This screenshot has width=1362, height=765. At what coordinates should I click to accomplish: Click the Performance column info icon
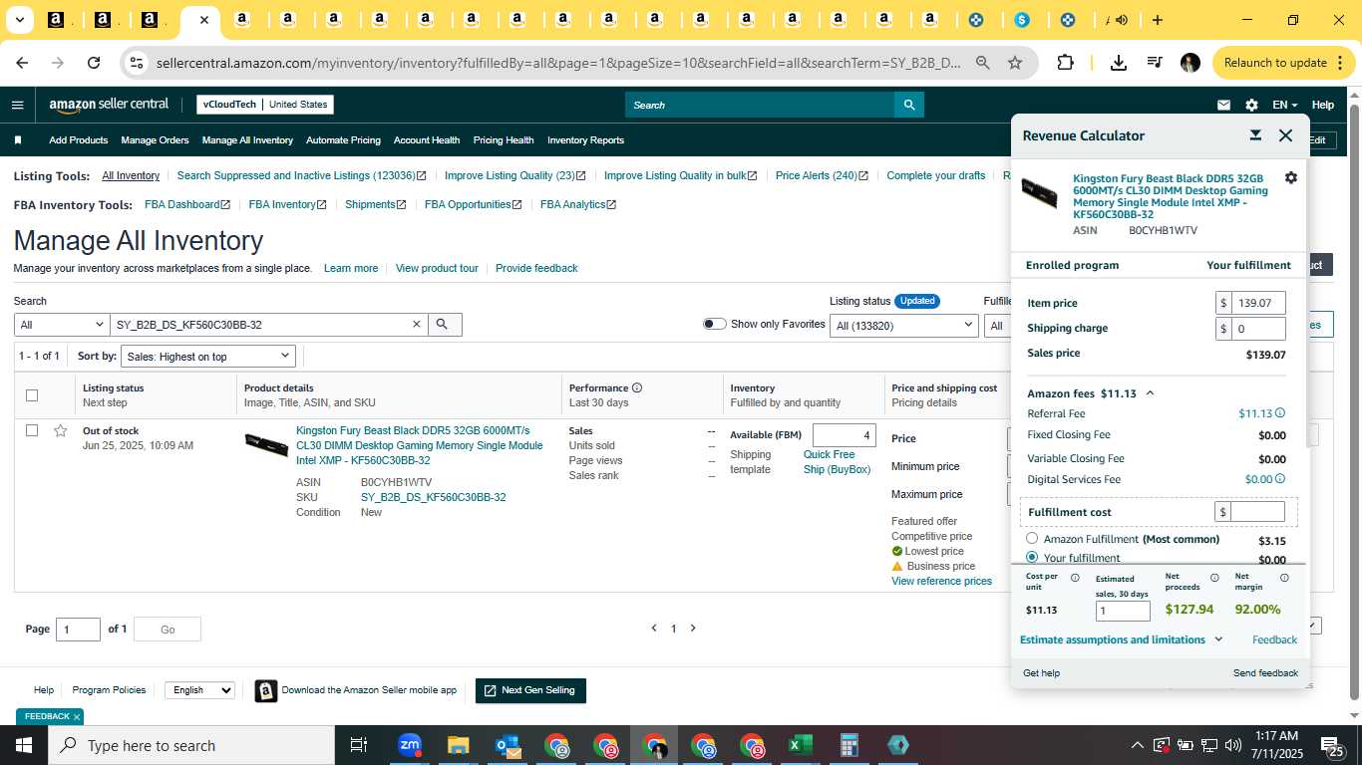[637, 388]
